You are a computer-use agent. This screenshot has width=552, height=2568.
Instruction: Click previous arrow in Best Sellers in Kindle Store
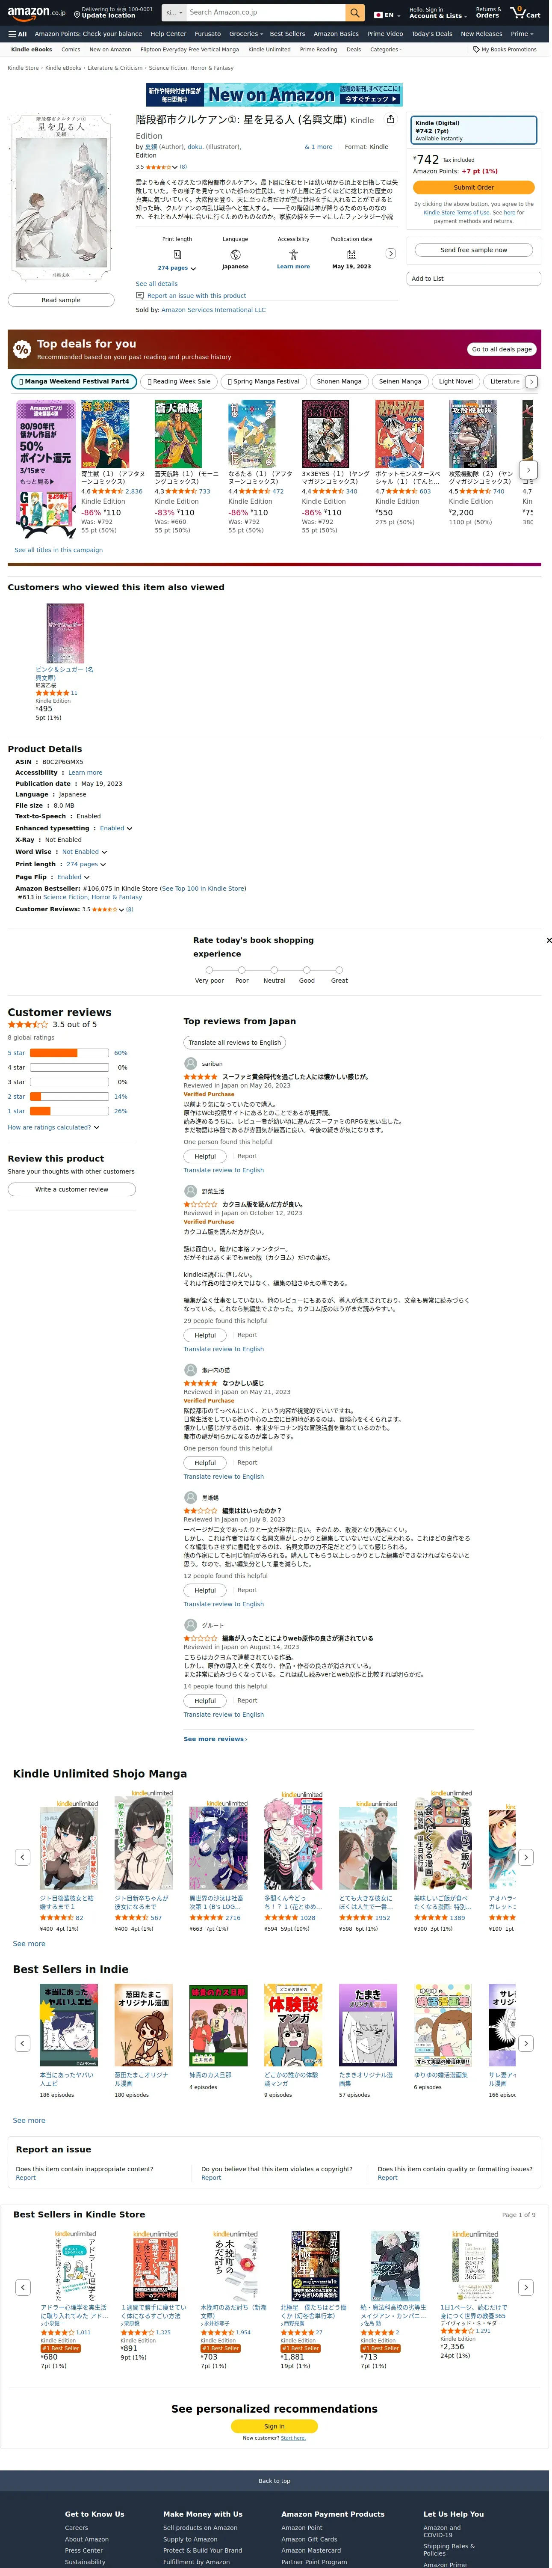tap(22, 2287)
